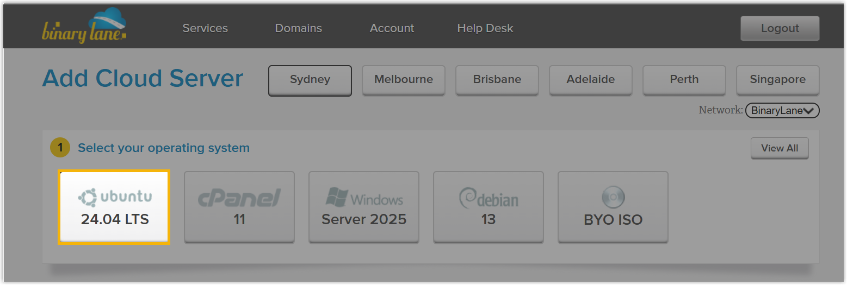Navigate to Help Desk
The width and height of the screenshot is (847, 285).
pyautogui.click(x=485, y=28)
